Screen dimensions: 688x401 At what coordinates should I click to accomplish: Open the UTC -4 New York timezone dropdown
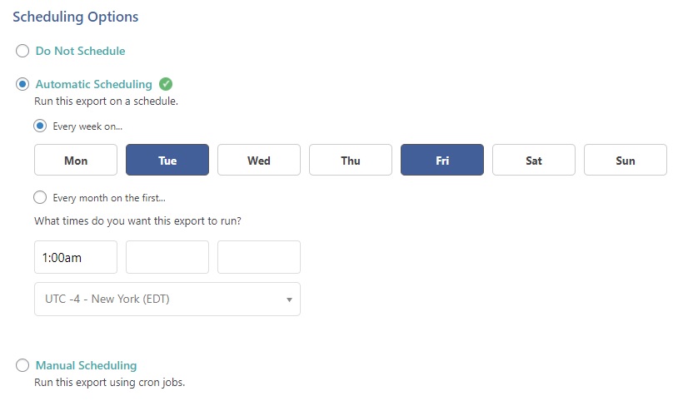[x=167, y=300]
